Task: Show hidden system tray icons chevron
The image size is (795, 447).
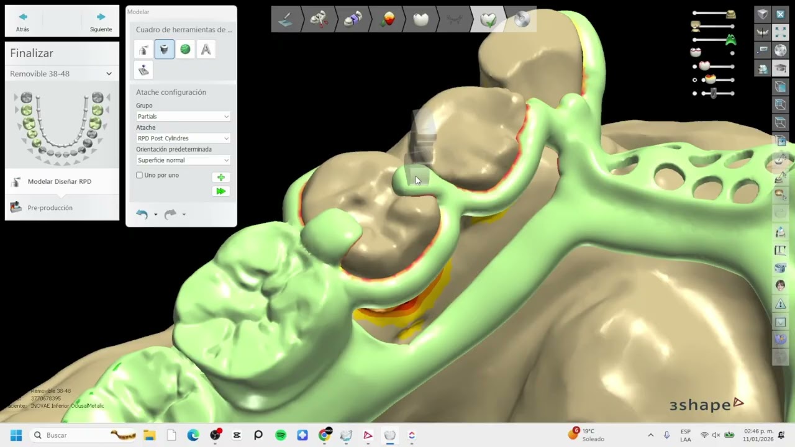Action: point(650,435)
